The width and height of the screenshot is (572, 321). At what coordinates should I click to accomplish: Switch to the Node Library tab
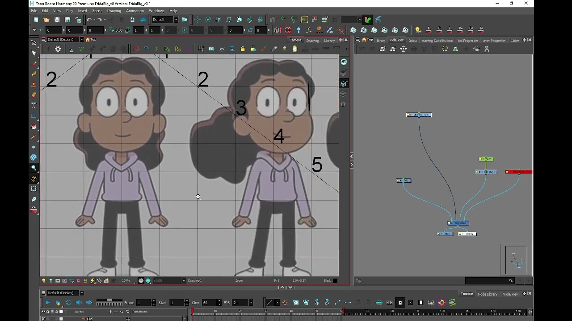click(488, 294)
